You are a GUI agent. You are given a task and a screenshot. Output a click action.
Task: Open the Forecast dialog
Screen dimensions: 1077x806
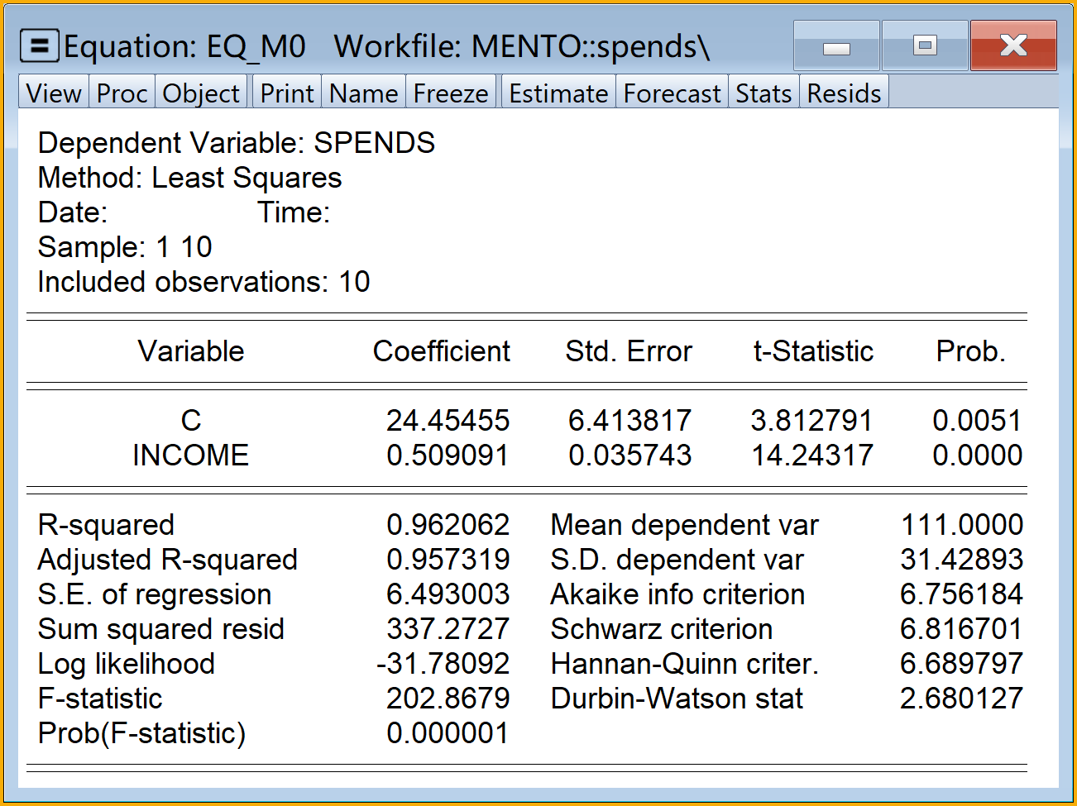click(672, 93)
